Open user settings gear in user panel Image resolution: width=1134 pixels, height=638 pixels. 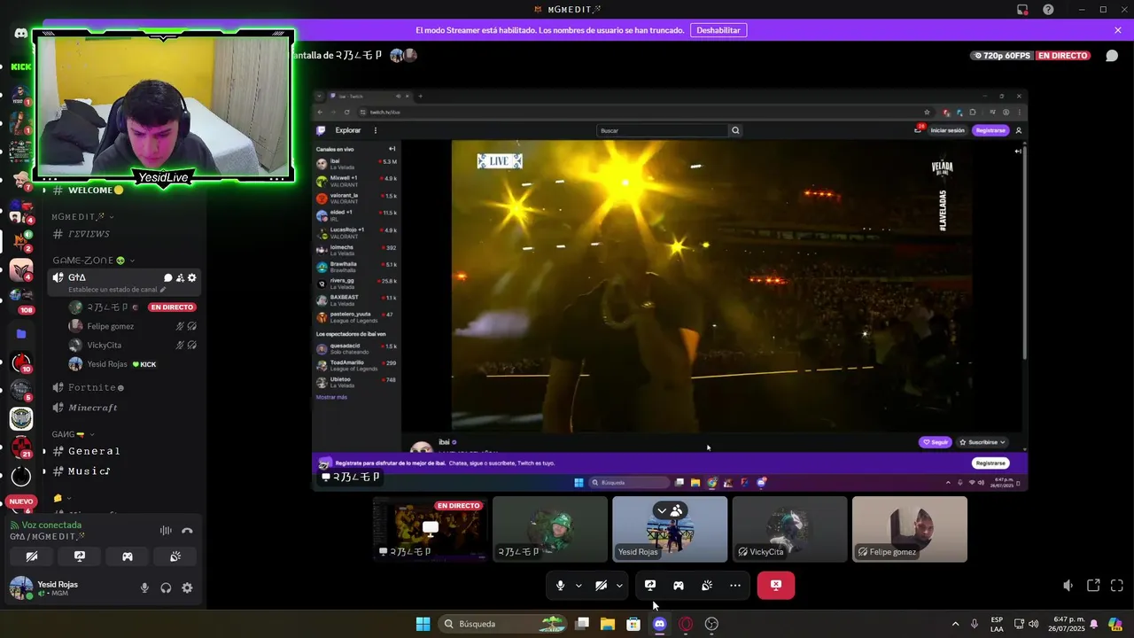[187, 587]
